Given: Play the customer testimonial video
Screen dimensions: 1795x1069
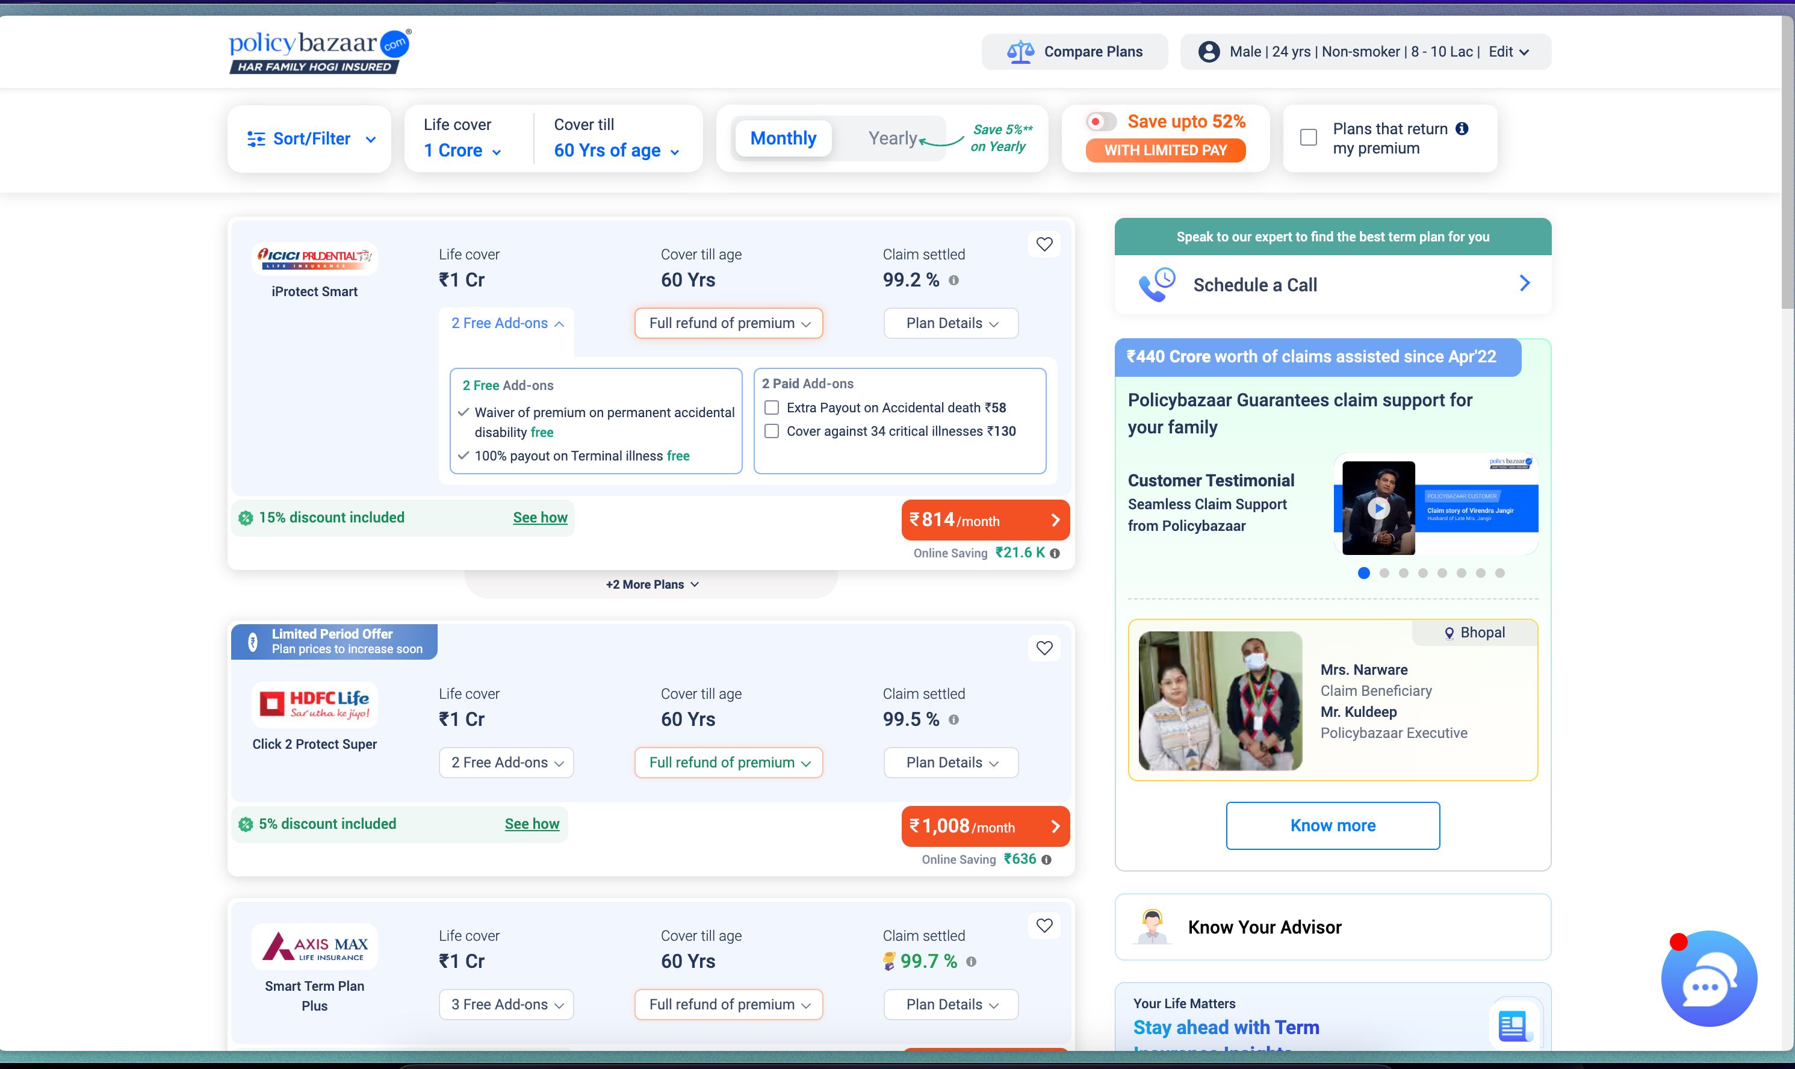Looking at the screenshot, I should [x=1378, y=509].
